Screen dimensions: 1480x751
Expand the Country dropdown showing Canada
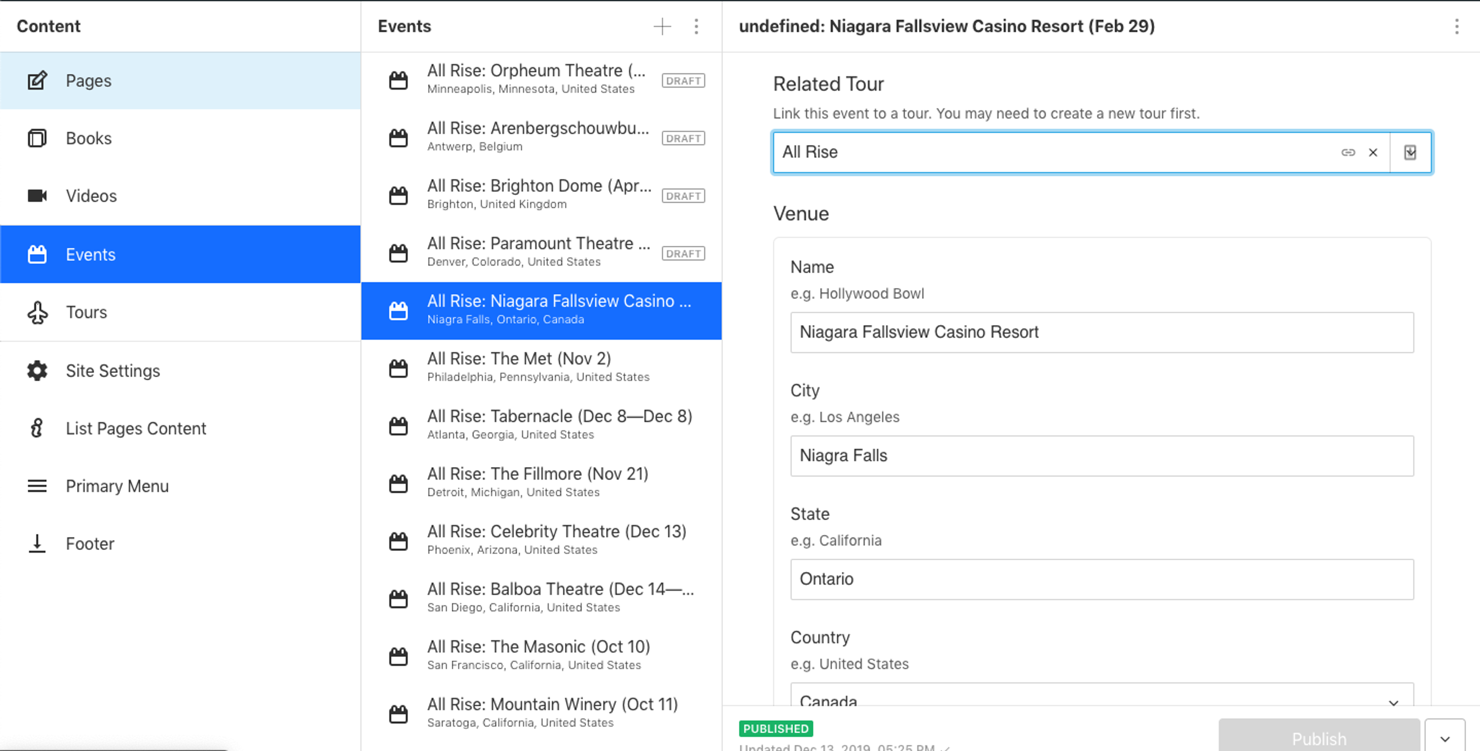[1102, 698]
